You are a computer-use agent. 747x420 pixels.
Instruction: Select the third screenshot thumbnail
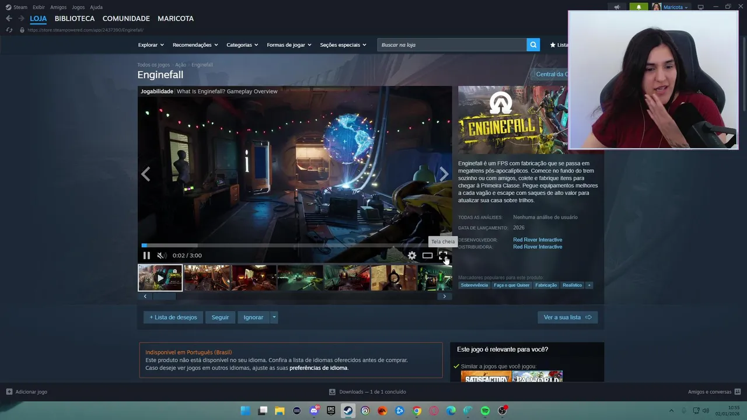254,278
